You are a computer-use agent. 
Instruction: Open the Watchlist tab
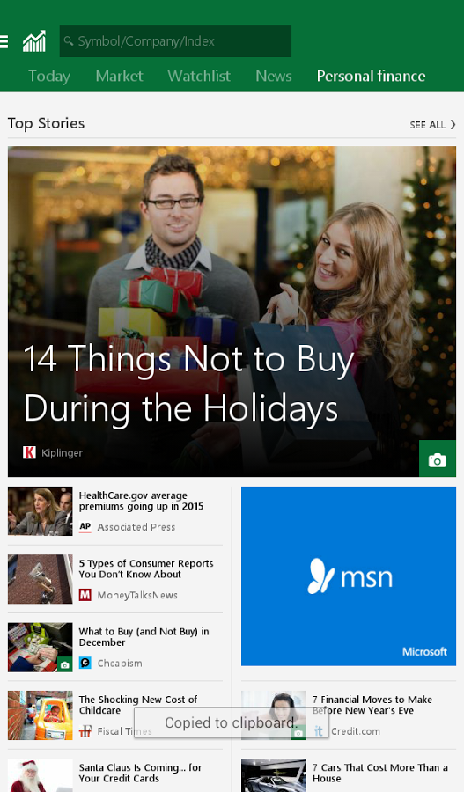pyautogui.click(x=199, y=76)
